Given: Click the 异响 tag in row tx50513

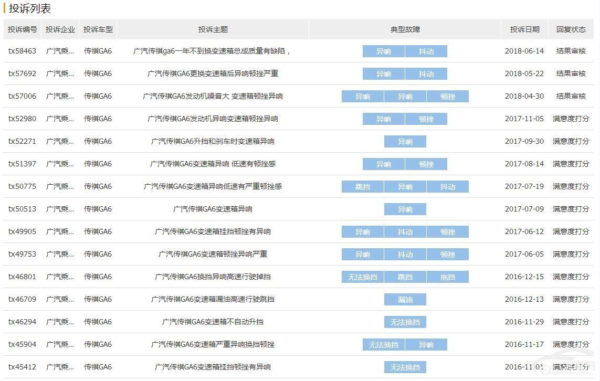Looking at the screenshot, I should tap(405, 209).
